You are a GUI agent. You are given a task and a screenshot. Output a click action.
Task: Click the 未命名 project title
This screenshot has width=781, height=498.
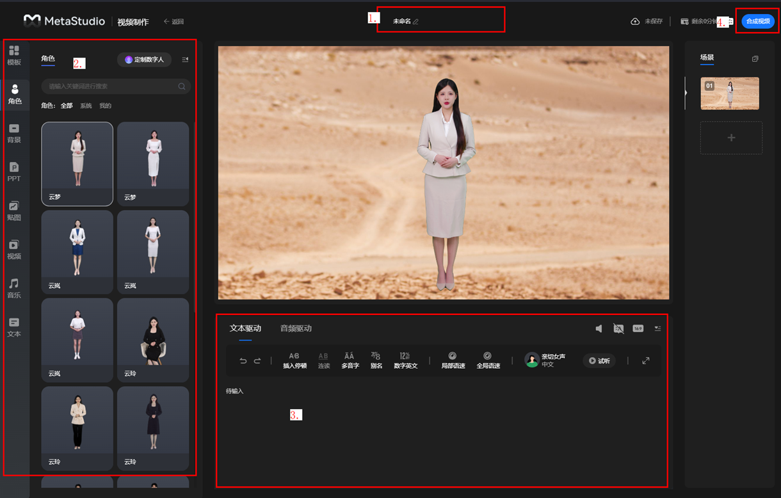(401, 22)
